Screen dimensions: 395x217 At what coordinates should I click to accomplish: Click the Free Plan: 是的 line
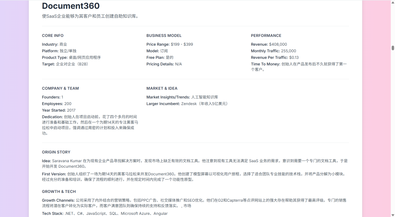160,57
